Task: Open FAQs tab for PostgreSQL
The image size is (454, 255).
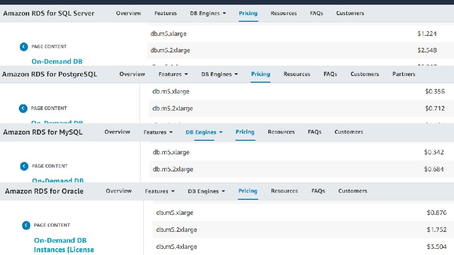Action: [331, 74]
